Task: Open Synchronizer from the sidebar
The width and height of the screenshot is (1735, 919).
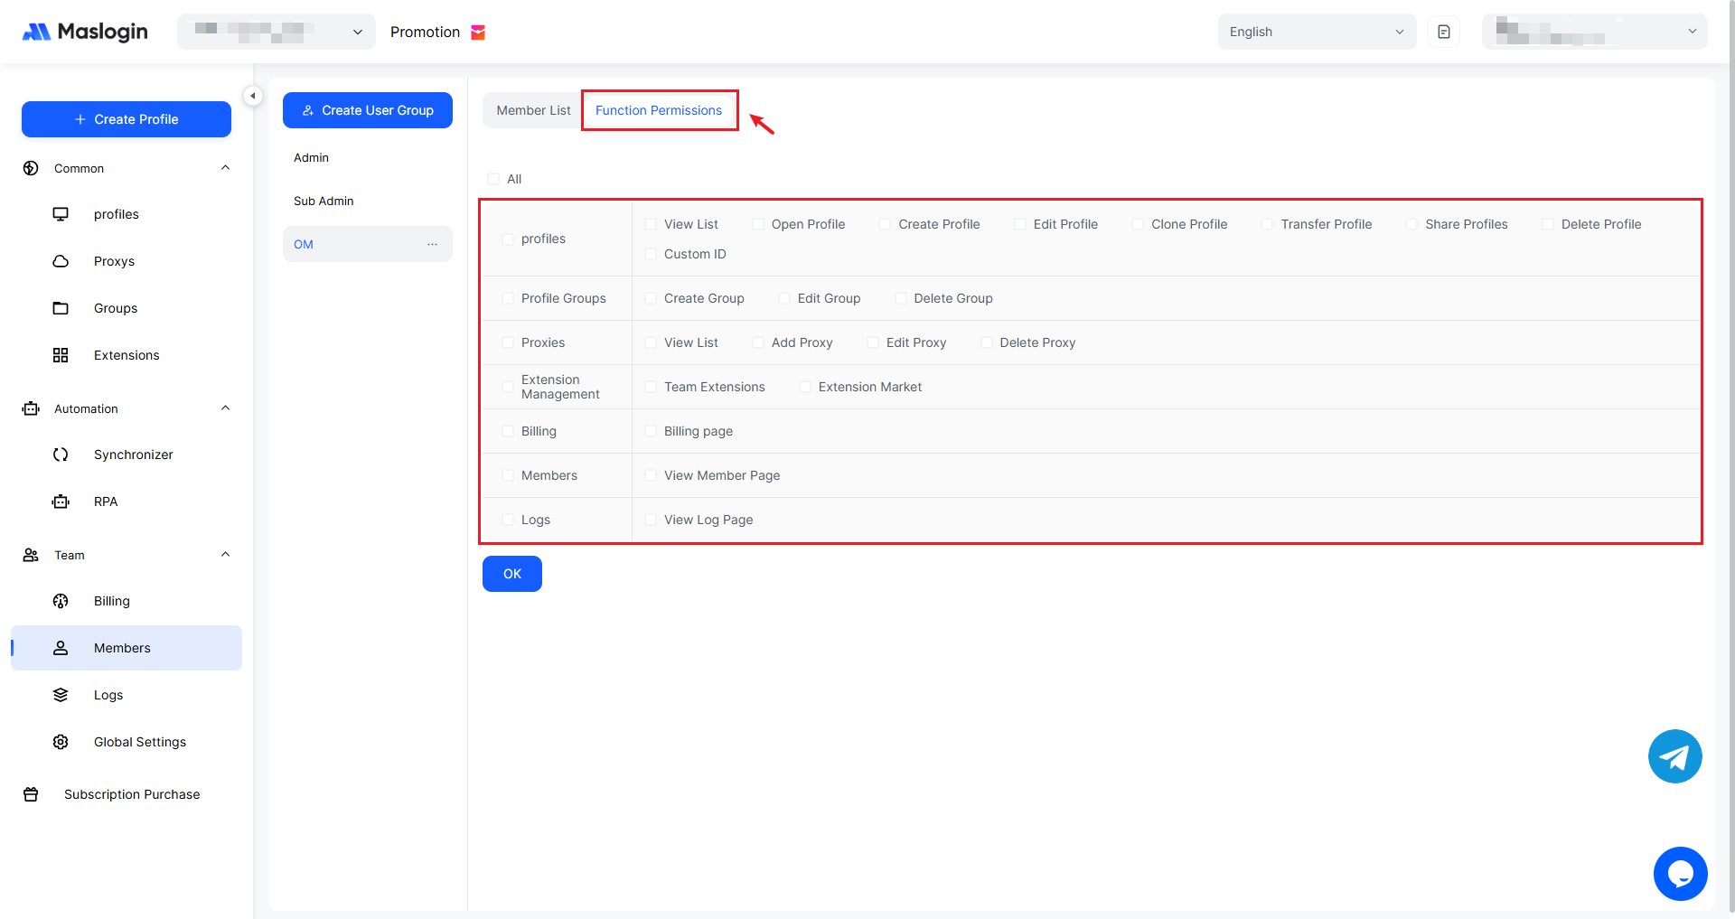Action: (x=133, y=455)
